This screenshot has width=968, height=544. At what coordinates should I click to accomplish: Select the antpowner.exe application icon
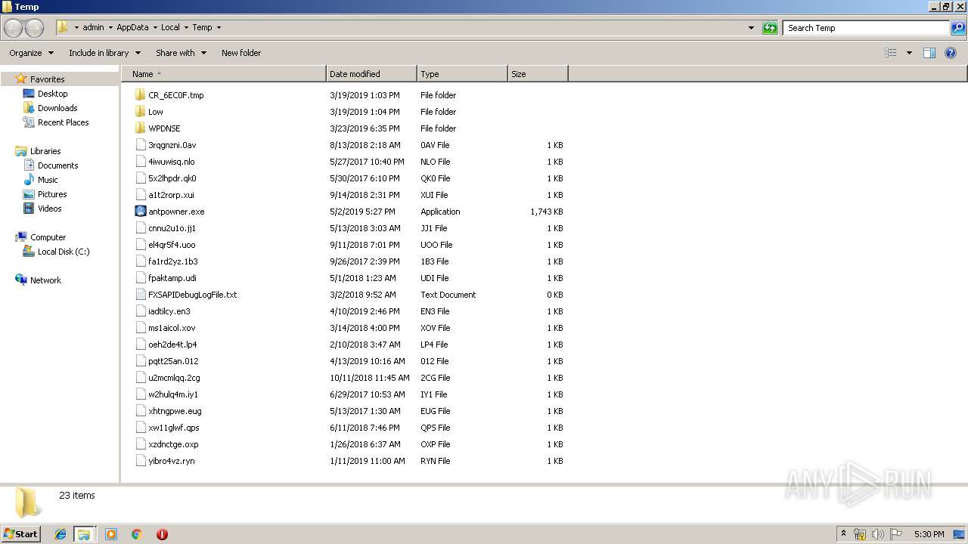(140, 212)
